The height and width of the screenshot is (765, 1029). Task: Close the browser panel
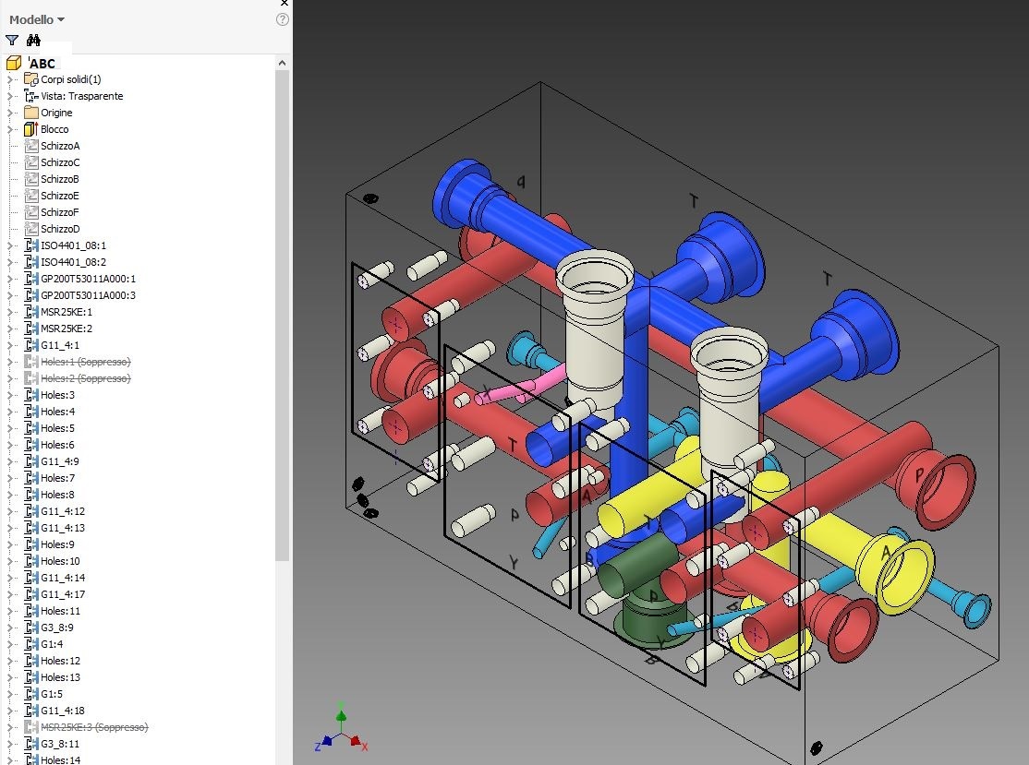click(284, 4)
